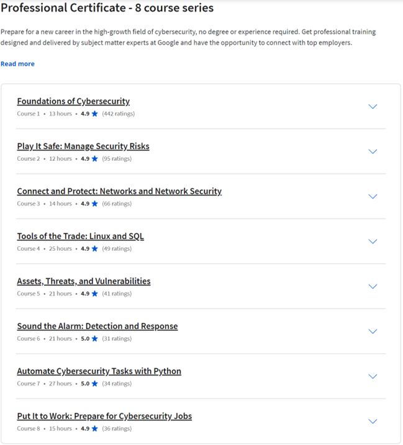Screen dimensions: 403x445
Task: Open Assets, Threats, and Vulnerabilities course
Action: (x=84, y=281)
